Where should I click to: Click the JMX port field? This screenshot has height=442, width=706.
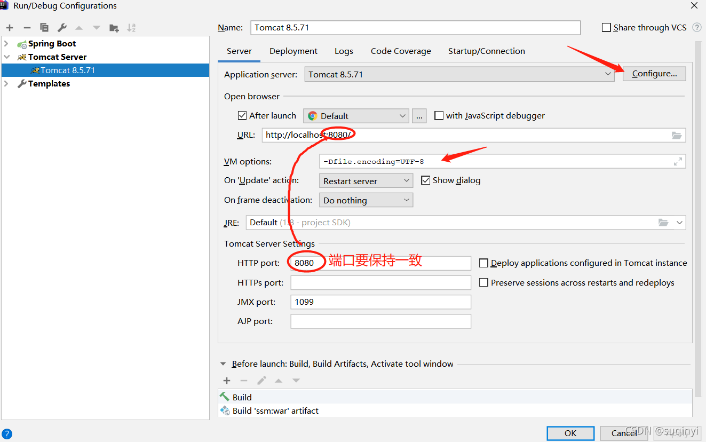(x=380, y=302)
